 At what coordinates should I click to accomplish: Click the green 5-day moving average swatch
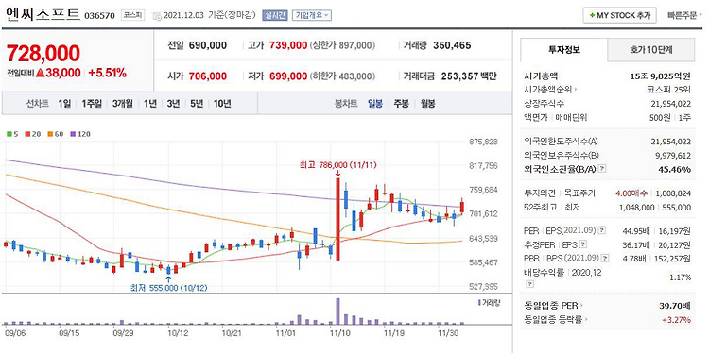[x=9, y=134]
